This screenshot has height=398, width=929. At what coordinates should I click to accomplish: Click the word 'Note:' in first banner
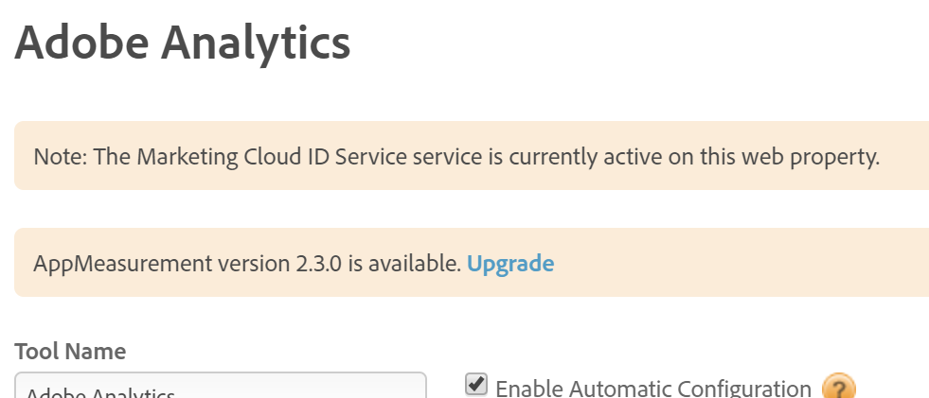click(60, 156)
